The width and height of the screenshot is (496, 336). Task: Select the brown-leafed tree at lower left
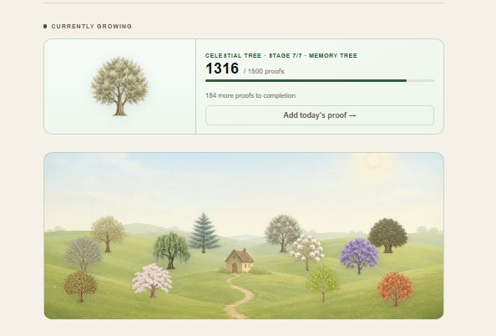pos(80,286)
